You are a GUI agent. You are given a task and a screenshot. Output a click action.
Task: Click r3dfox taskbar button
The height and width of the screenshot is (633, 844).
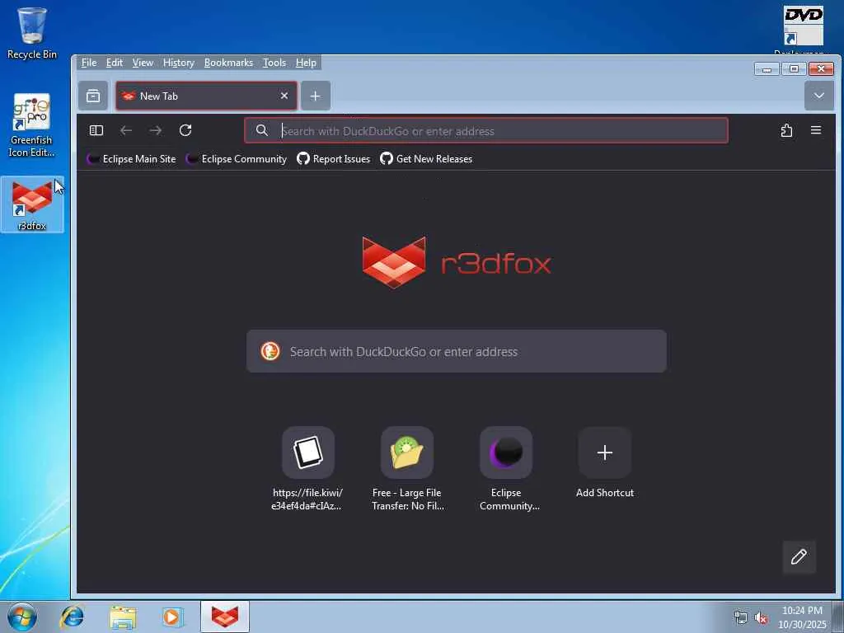click(x=224, y=617)
